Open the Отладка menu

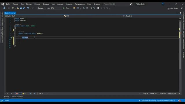coord(46,4)
